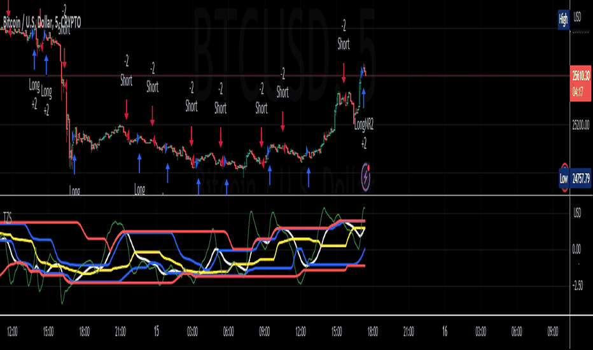Click the -2.50 level on the TZS axis
Image resolution: width=593 pixels, height=350 pixels.
click(x=578, y=285)
